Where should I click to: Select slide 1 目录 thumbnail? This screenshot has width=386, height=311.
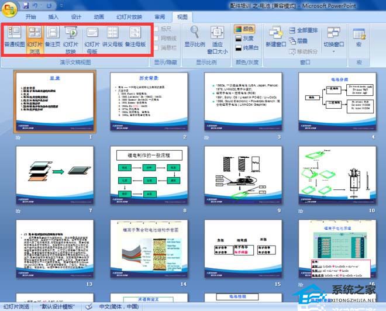[55, 101]
